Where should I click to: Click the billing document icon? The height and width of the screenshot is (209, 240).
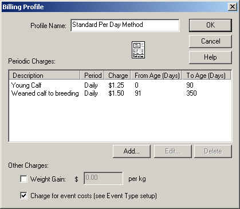(139, 50)
